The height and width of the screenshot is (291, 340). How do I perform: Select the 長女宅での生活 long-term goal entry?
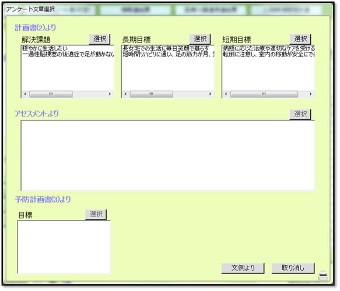click(166, 48)
